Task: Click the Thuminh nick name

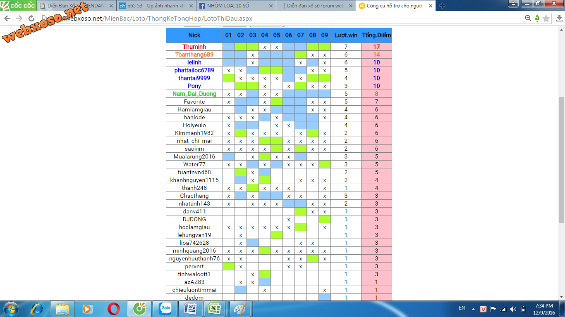Action: tap(194, 47)
